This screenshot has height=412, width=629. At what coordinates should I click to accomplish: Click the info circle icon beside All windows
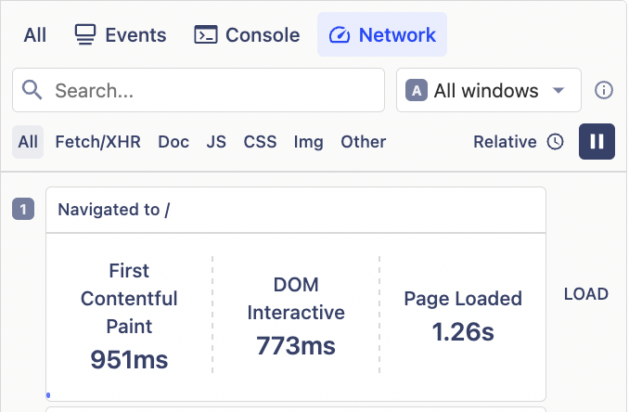click(x=604, y=90)
